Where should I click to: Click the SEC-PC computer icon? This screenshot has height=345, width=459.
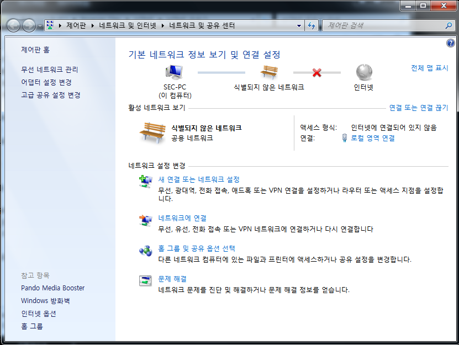(x=174, y=72)
